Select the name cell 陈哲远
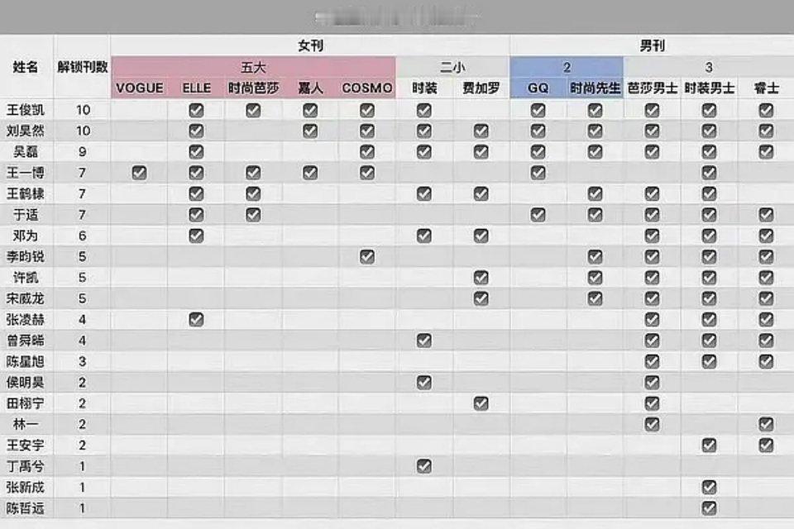 [x=26, y=508]
